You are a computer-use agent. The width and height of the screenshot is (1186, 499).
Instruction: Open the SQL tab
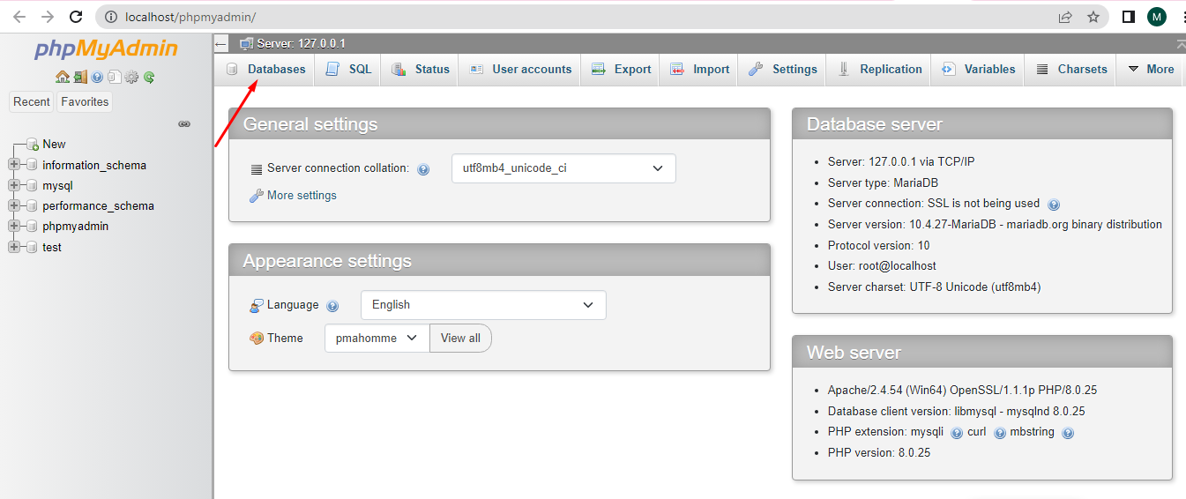click(x=348, y=70)
